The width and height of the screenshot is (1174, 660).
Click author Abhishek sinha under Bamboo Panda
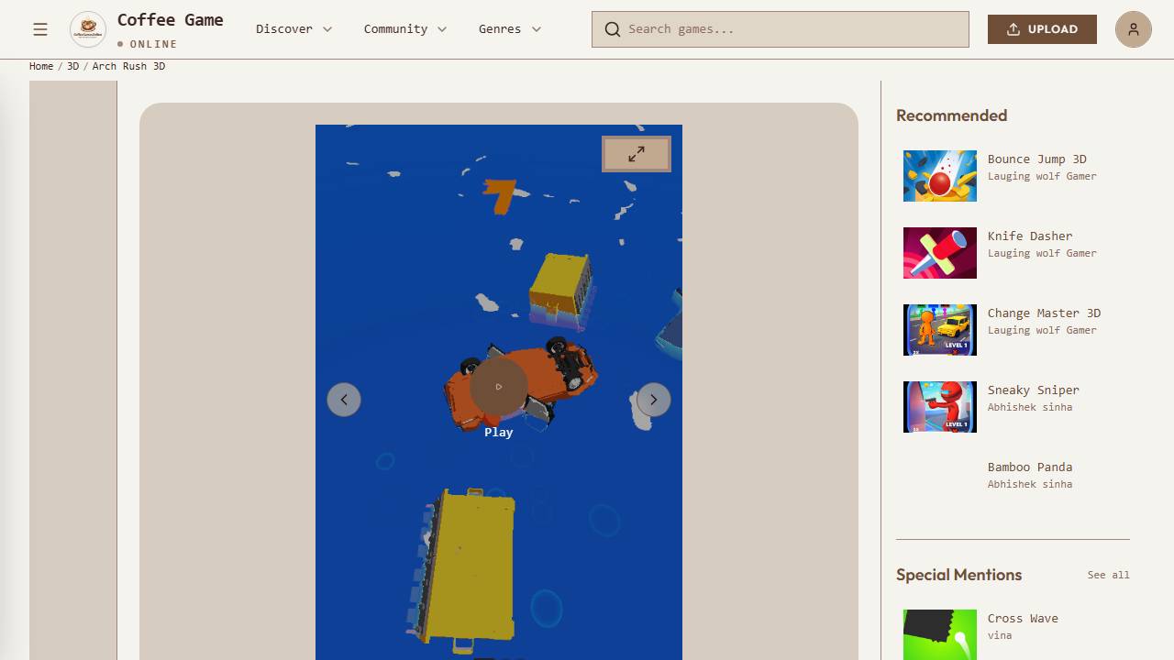point(1030,484)
